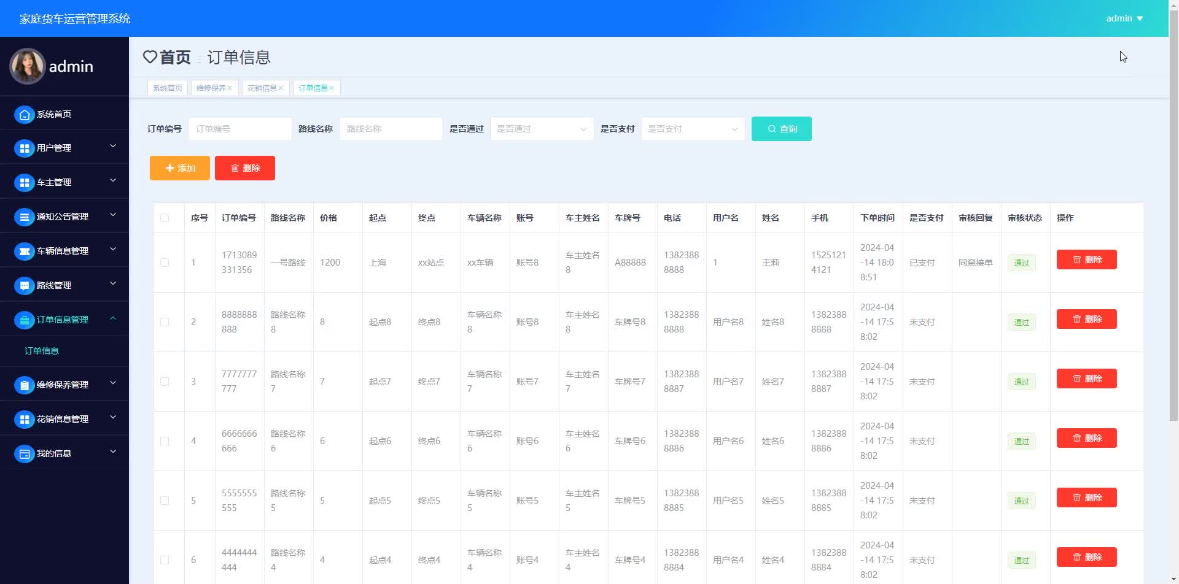Click the 花销信息管理 grid icon
Viewport: 1179px width, 584px height.
24,419
